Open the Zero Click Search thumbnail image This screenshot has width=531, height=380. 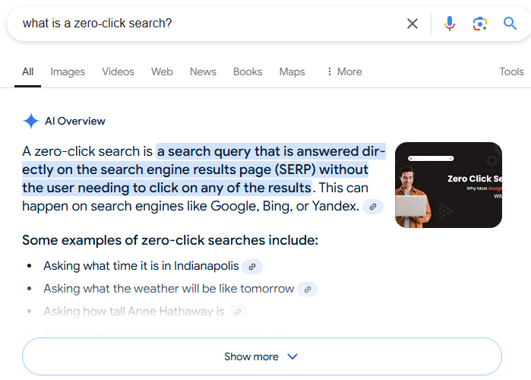tap(448, 185)
